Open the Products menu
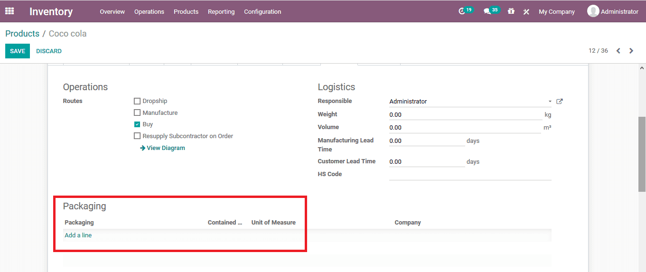646x272 pixels. tap(186, 11)
